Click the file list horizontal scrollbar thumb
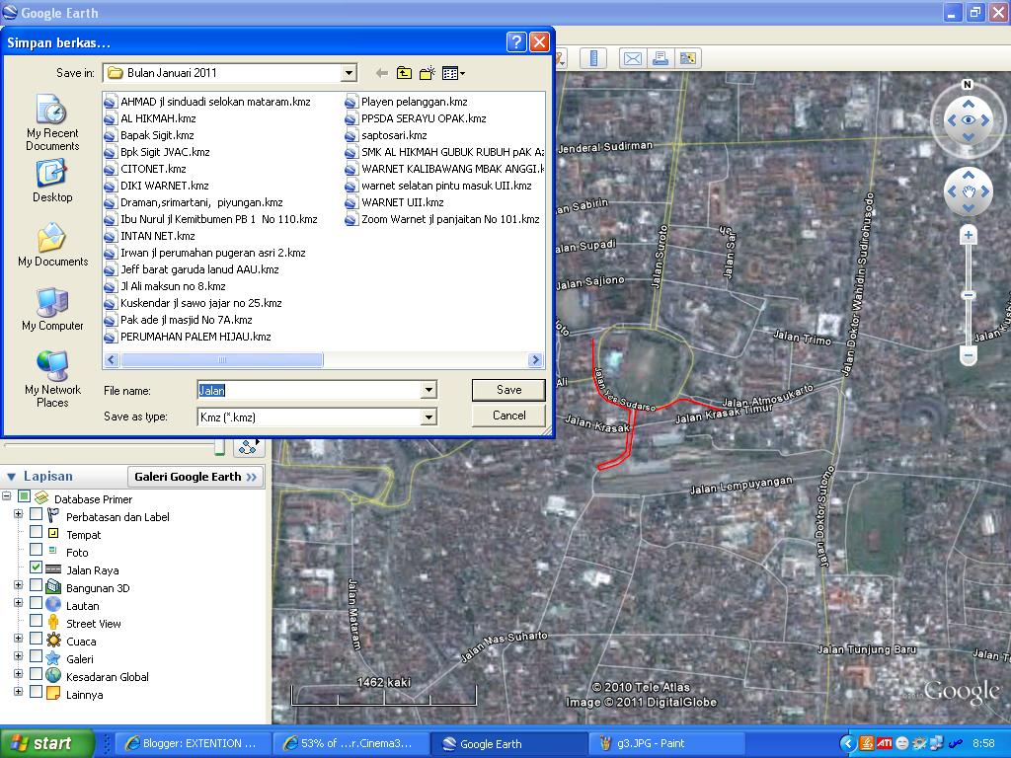The height and width of the screenshot is (758, 1011). coord(222,359)
